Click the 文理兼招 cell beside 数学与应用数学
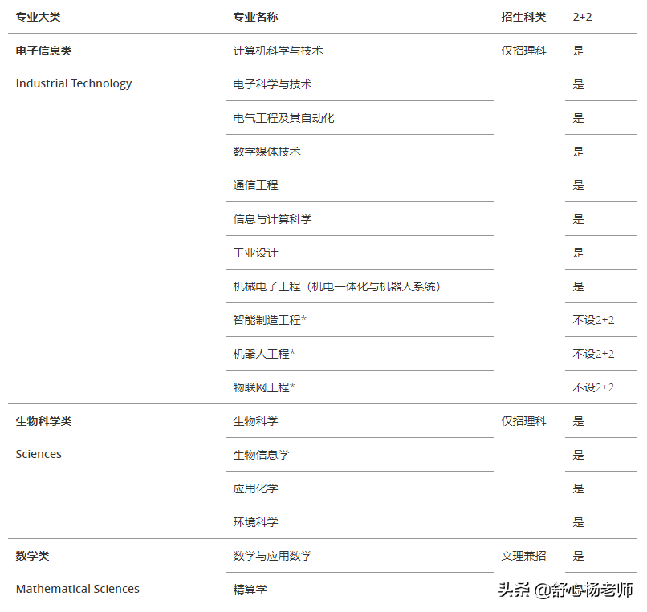The height and width of the screenshot is (612, 647). (523, 555)
